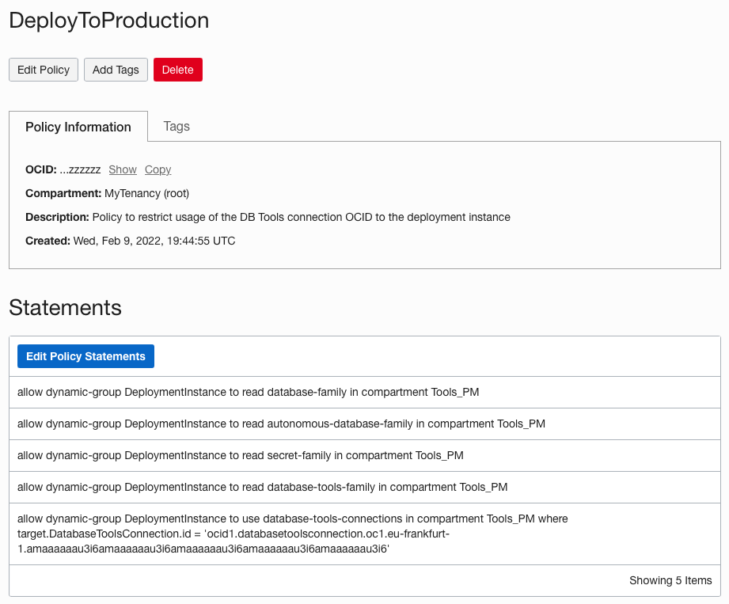
Task: Select the Policy Information tab
Action: [x=78, y=127]
